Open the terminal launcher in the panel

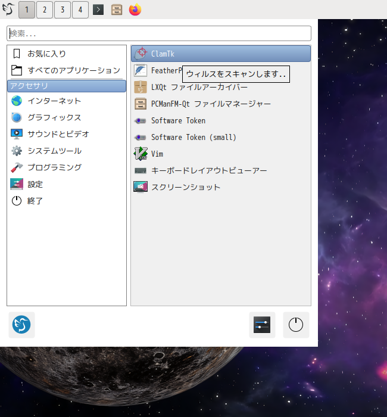(x=98, y=10)
